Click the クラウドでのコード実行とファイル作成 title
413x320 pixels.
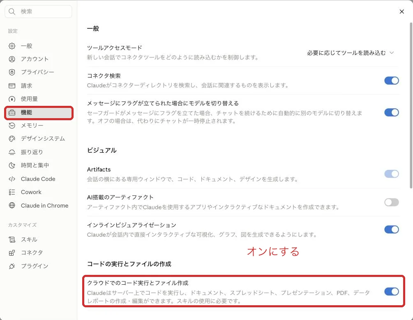[138, 283]
